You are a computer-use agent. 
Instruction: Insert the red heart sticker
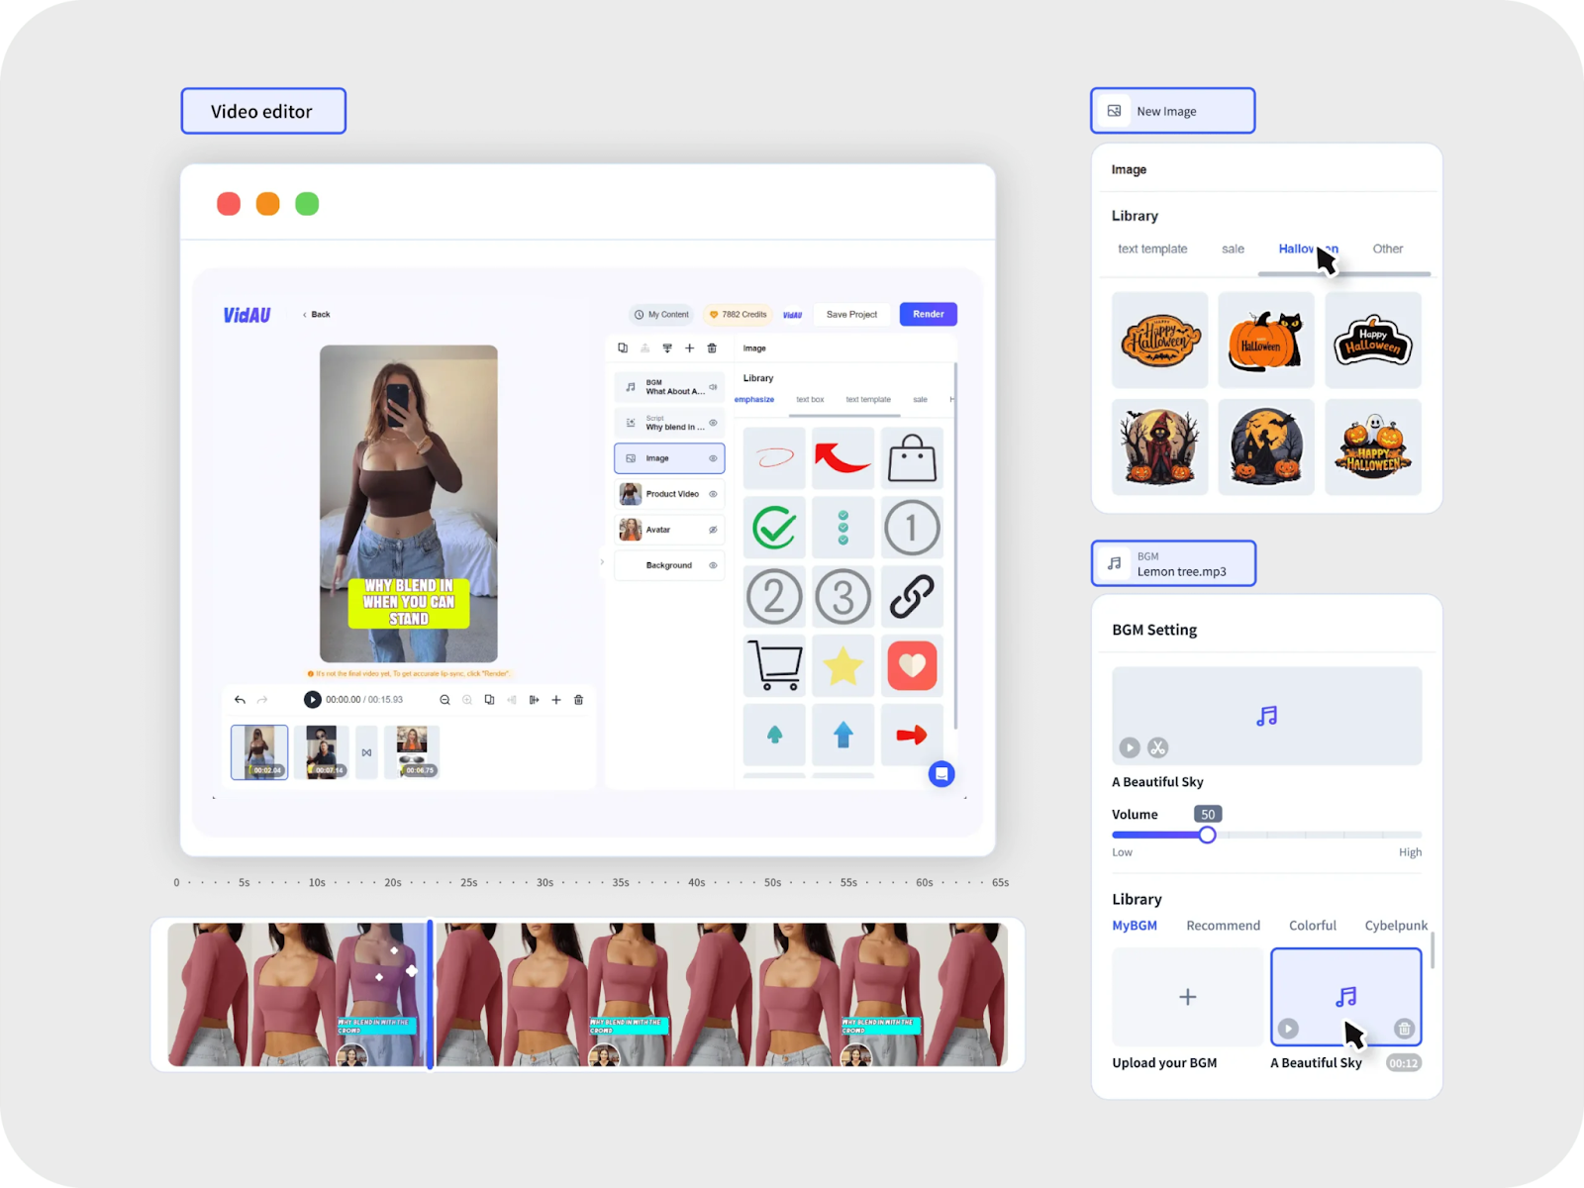pyautogui.click(x=912, y=665)
